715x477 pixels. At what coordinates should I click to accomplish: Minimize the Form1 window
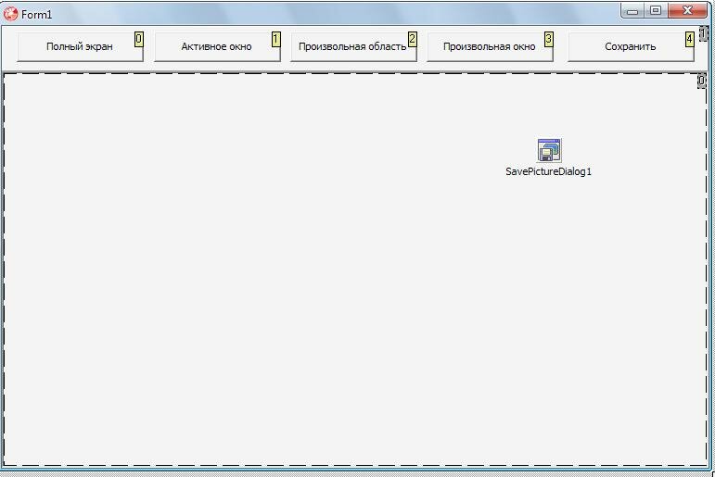point(632,11)
